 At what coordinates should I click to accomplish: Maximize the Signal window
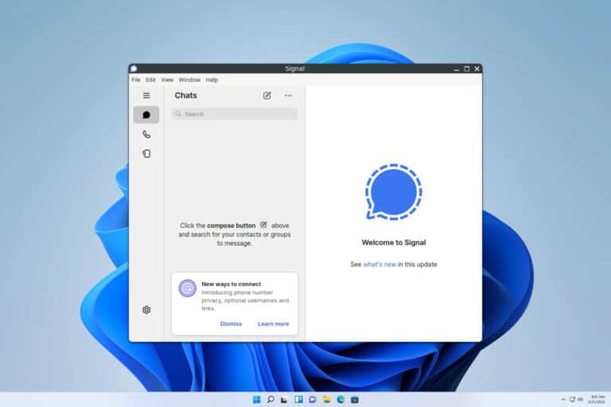[x=467, y=69]
